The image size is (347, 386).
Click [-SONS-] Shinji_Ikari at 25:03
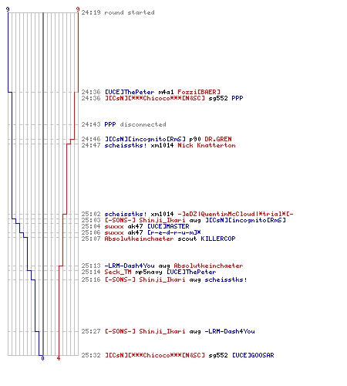pyautogui.click(x=145, y=220)
